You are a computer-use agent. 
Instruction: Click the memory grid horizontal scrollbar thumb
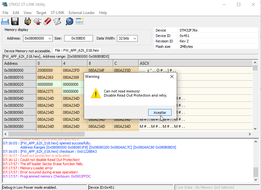[x=46, y=134]
